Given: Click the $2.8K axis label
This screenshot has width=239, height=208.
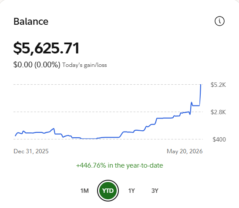Looking at the screenshot, I should 218,112.
